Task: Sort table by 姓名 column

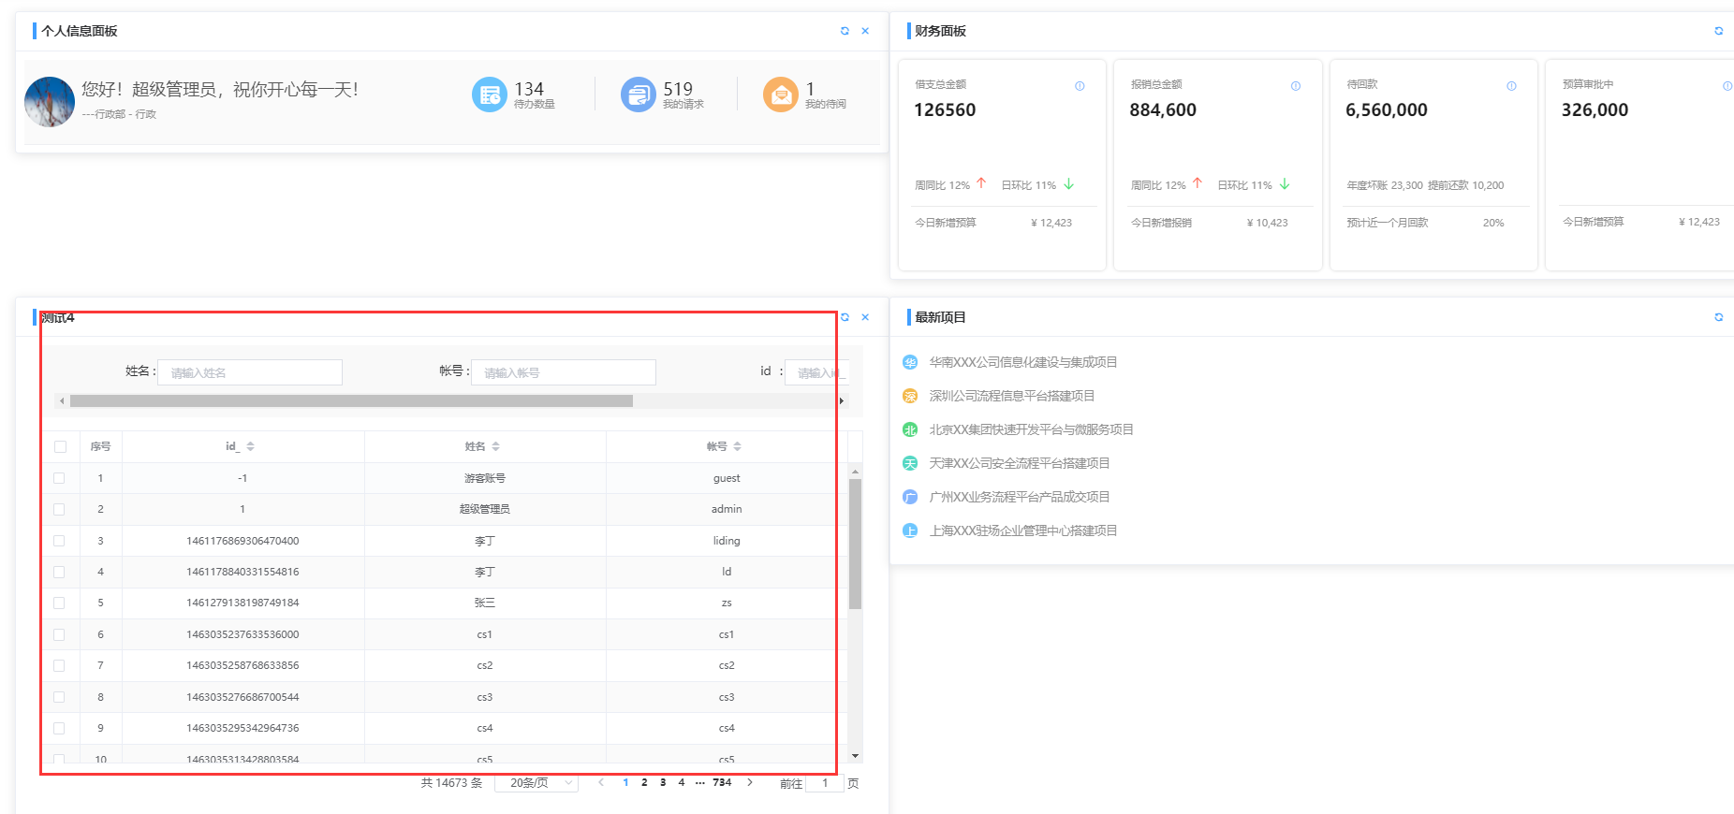Action: coord(495,447)
